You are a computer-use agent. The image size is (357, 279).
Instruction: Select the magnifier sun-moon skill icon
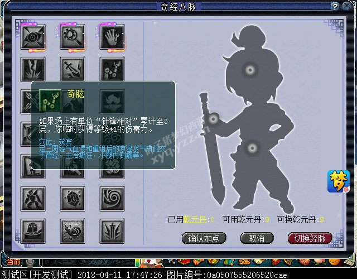(73, 37)
